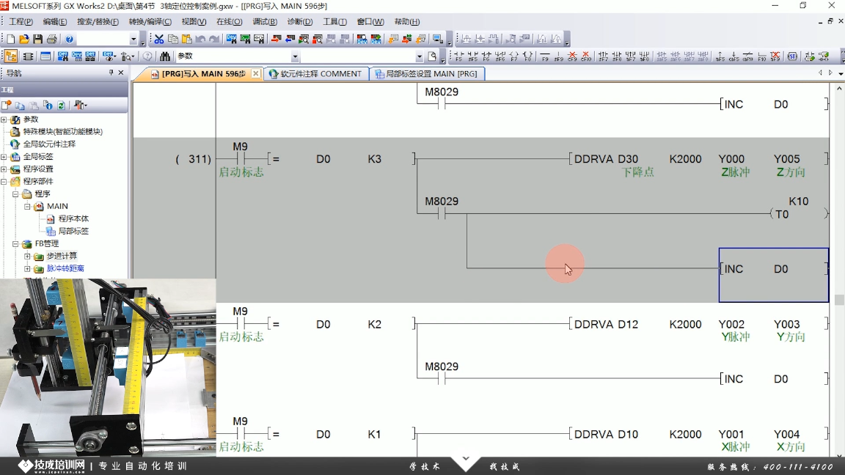Click the New project icon
Viewport: 845px width, 475px height.
click(x=11, y=39)
